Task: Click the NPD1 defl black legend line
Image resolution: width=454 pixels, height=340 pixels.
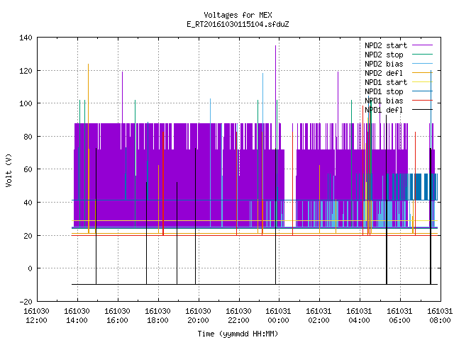Action: 422,110
